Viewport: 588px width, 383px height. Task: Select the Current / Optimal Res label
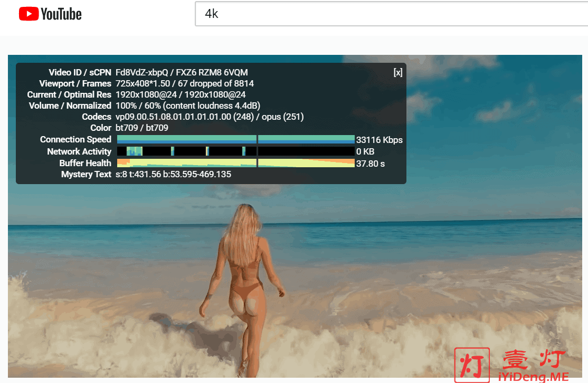[69, 94]
